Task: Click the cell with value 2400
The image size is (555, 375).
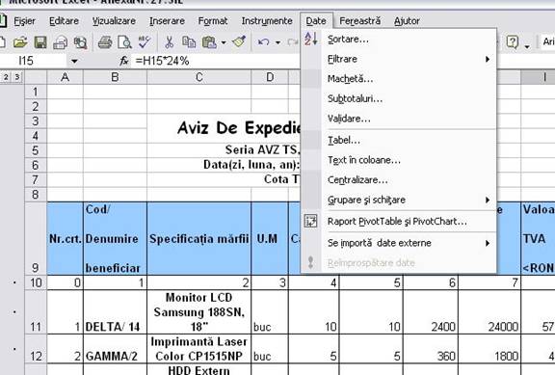Action: pos(431,312)
